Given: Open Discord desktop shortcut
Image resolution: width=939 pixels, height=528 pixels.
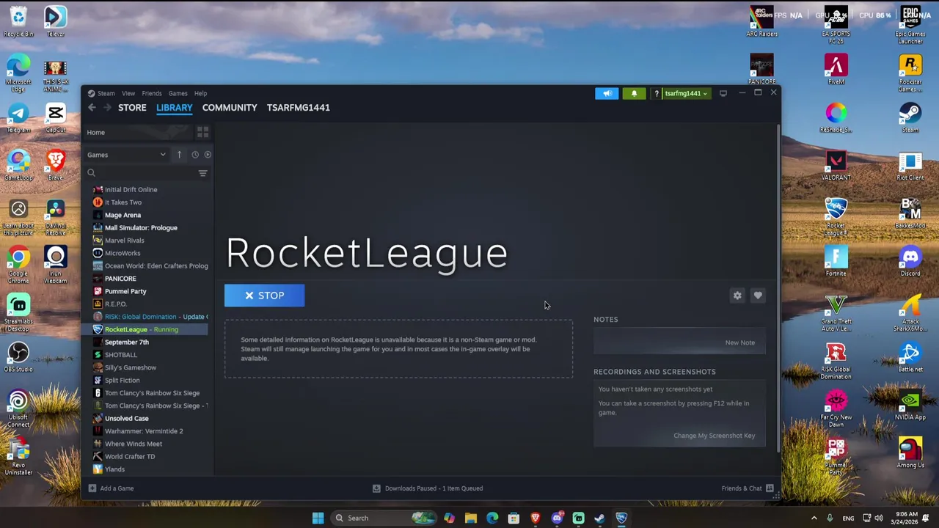Looking at the screenshot, I should [x=910, y=261].
